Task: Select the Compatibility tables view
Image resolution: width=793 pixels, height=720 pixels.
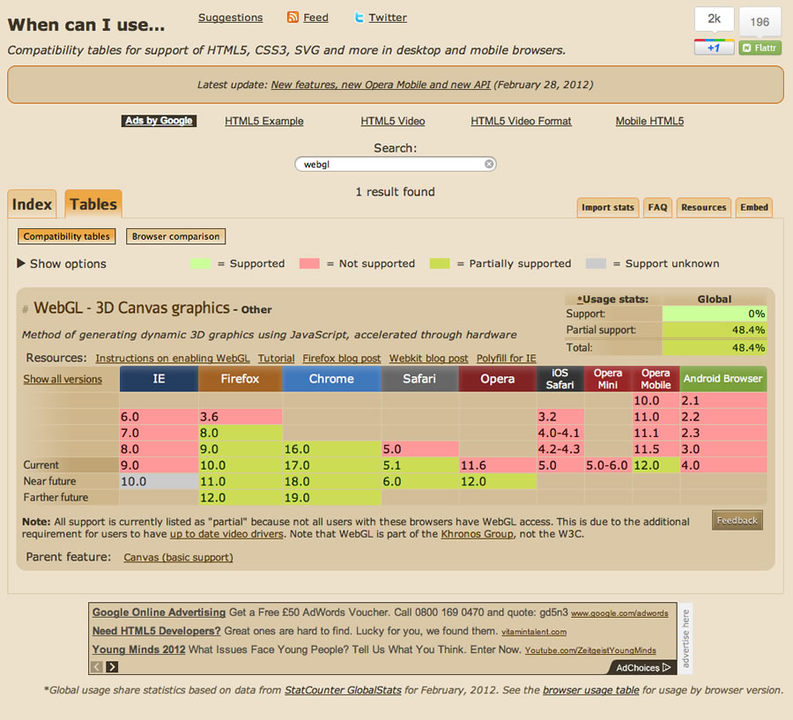Action: (x=67, y=236)
